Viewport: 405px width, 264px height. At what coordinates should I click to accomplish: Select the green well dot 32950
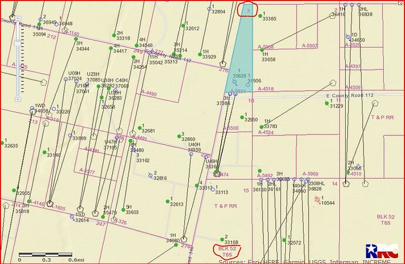click(x=242, y=117)
